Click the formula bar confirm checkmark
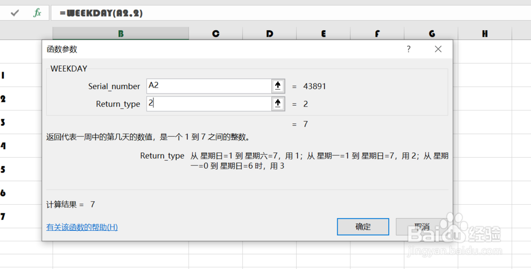 click(15, 13)
